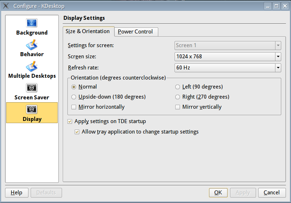Toggle Allow tray application to change startup settings
Image resolution: width=291 pixels, height=203 pixels.
pyautogui.click(x=77, y=132)
